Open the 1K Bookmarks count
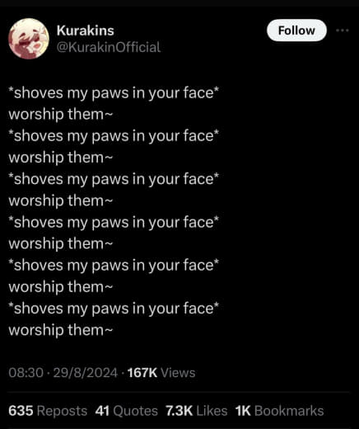The height and width of the screenshot is (429, 359). tap(279, 411)
